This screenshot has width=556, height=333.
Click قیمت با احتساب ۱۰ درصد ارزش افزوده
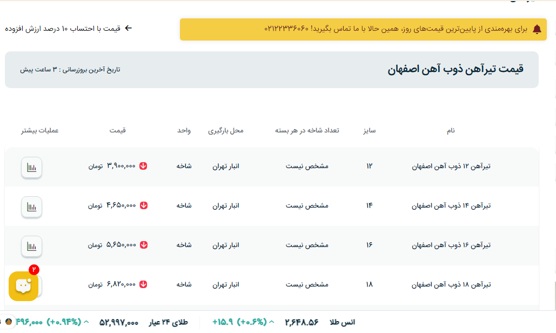(x=63, y=28)
